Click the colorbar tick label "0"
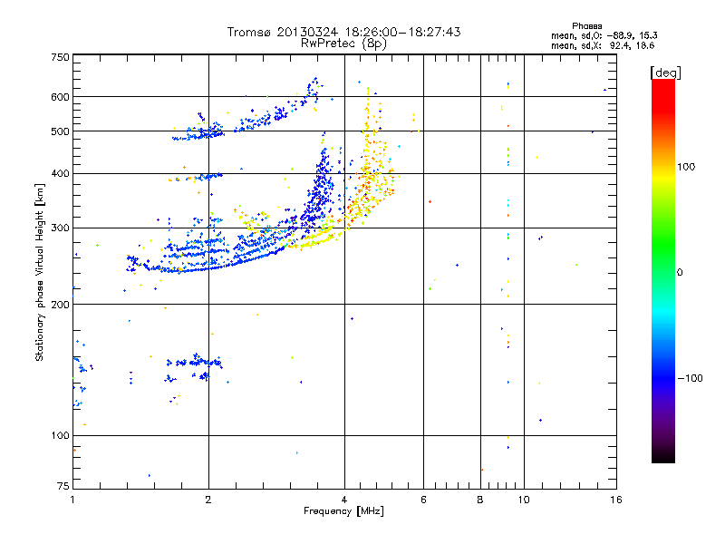725x544 pixels. coord(679,272)
